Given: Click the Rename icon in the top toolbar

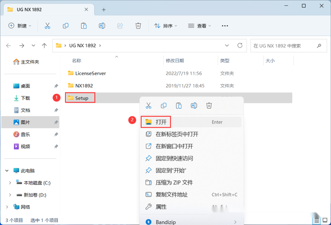Looking at the screenshot, I should click(x=102, y=26).
